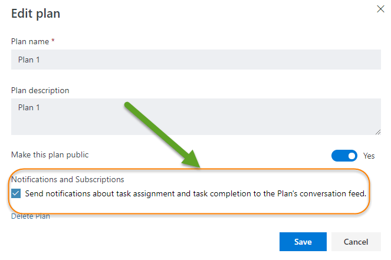The height and width of the screenshot is (260, 391).
Task: Click the Plan description resize grip
Action: coord(378,132)
